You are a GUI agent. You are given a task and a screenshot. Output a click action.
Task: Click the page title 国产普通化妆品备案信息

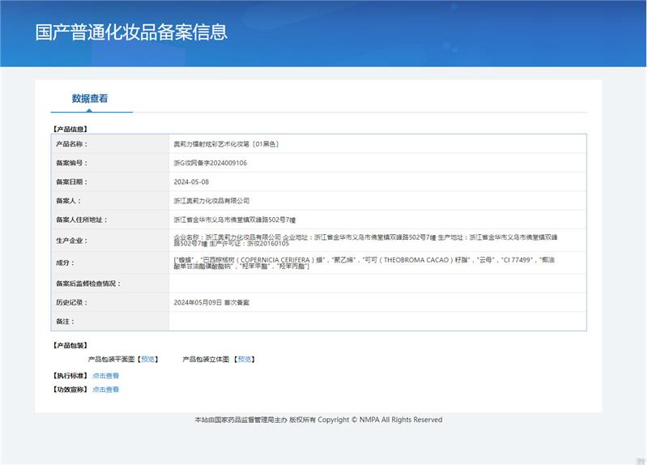(131, 32)
